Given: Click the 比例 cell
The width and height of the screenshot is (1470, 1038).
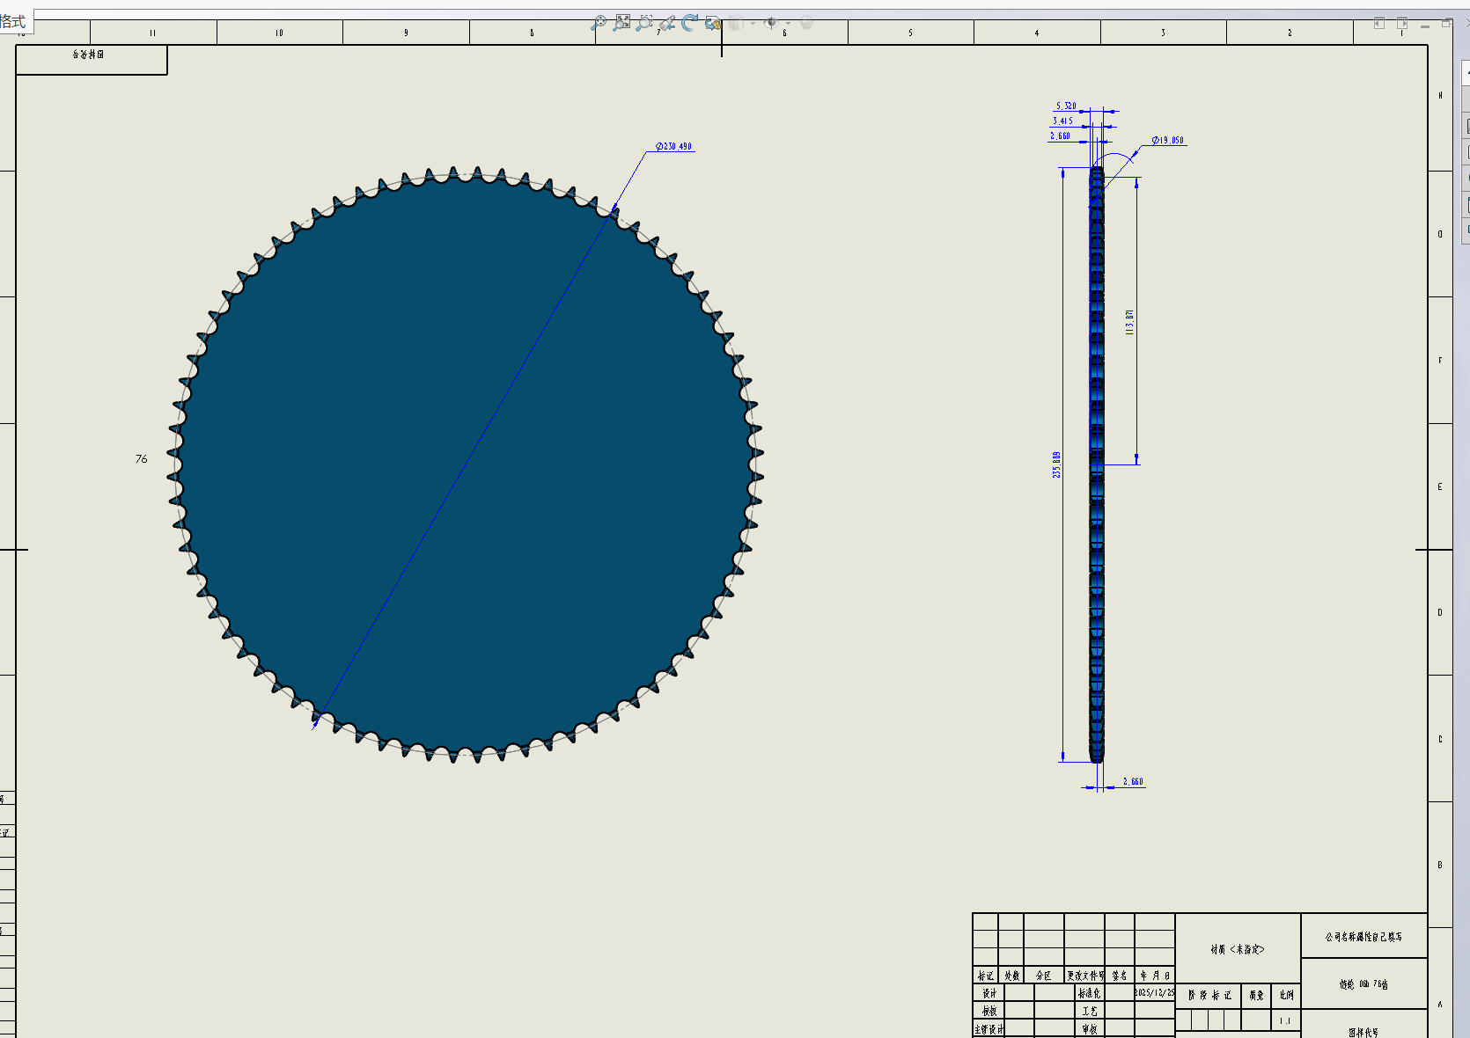Looking at the screenshot, I should coord(1286,996).
